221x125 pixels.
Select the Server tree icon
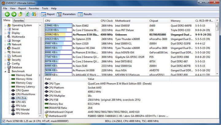[9, 29]
